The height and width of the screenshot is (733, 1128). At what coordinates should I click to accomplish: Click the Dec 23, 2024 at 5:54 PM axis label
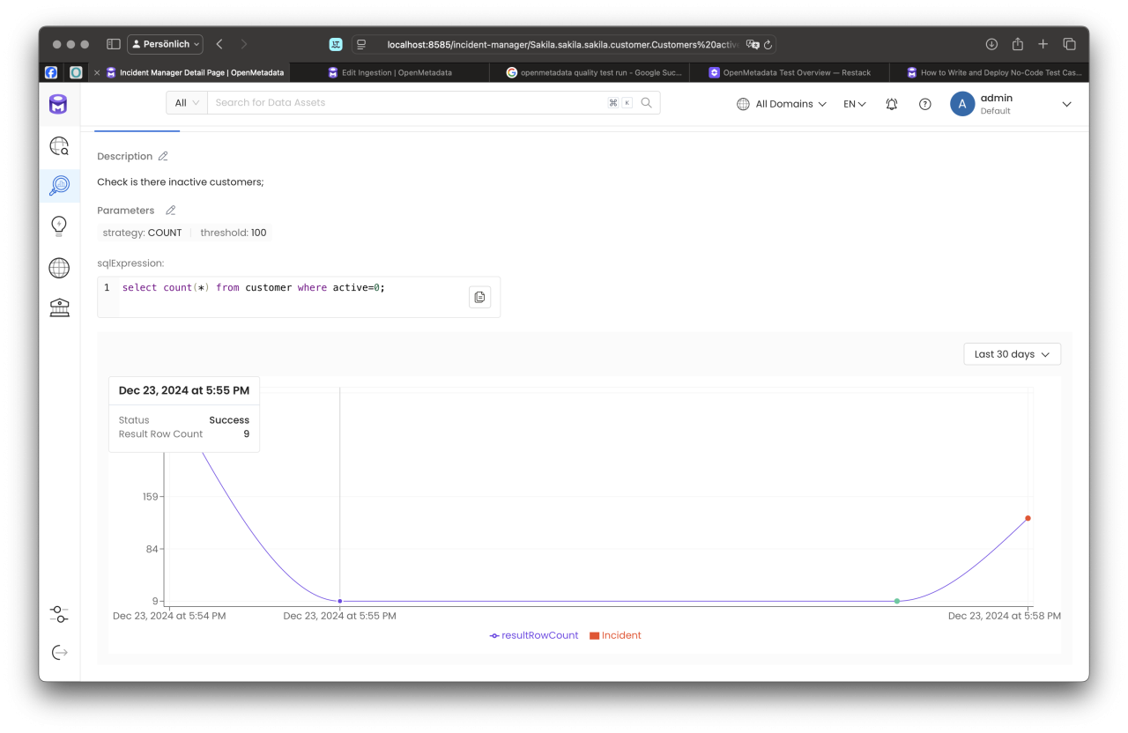click(169, 616)
